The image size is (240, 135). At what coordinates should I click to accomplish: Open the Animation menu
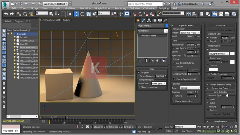point(85,9)
